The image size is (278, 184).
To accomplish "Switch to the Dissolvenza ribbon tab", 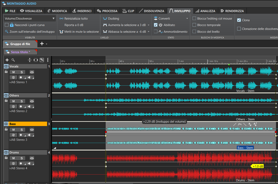I will pyautogui.click(x=151, y=11).
